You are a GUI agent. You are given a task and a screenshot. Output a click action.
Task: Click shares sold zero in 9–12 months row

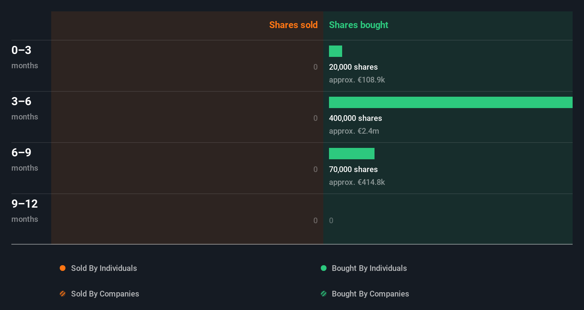point(315,220)
